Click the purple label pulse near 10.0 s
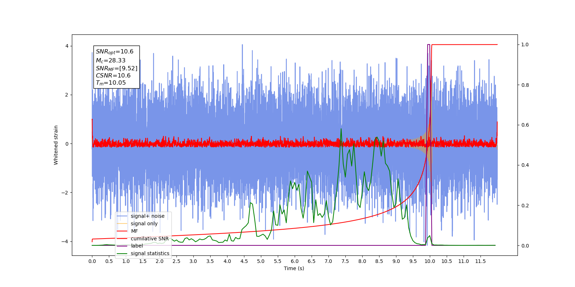Viewport: 575px width, 287px height. [428, 45]
